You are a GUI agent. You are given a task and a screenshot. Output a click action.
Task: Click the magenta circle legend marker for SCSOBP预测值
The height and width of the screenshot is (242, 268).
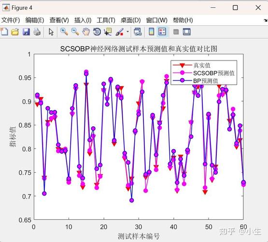pyautogui.click(x=182, y=73)
